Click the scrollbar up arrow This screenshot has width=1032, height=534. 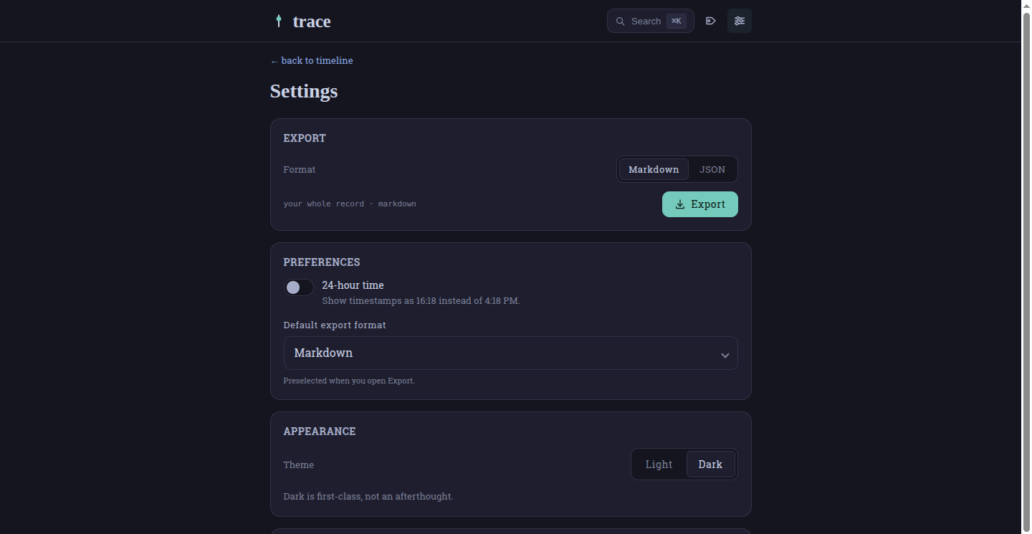tap(1026, 5)
